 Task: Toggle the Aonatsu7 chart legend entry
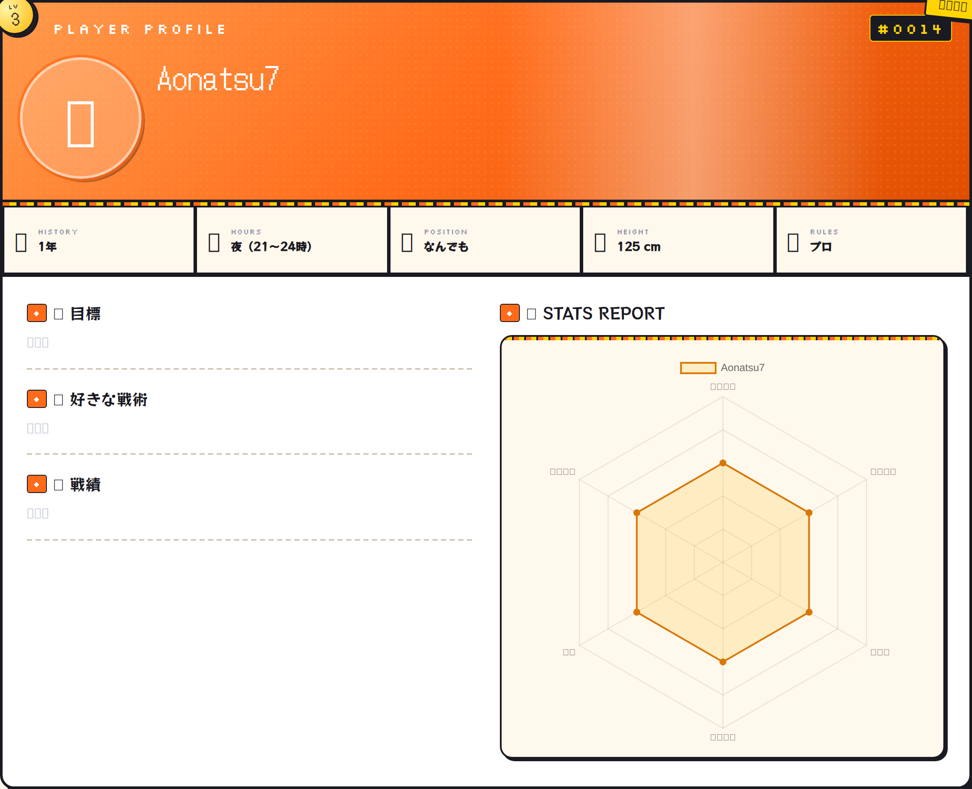(742, 368)
